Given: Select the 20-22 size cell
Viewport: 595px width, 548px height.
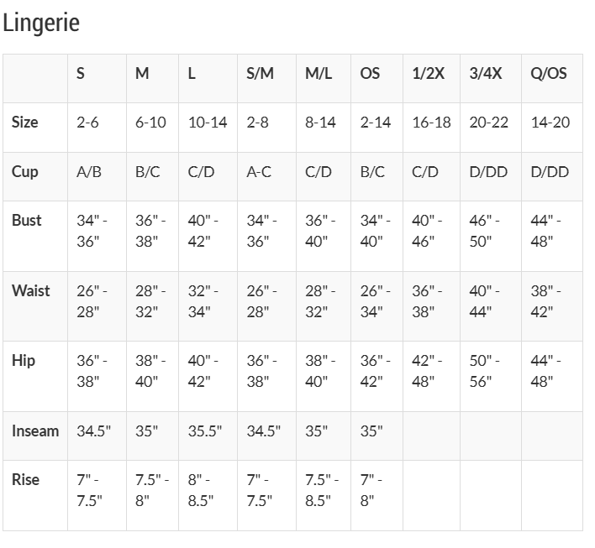Looking at the screenshot, I should point(489,122).
